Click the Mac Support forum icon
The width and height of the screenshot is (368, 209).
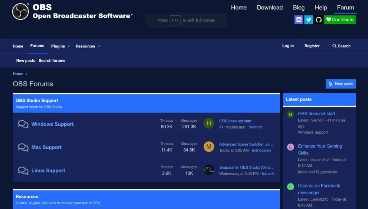(x=23, y=147)
